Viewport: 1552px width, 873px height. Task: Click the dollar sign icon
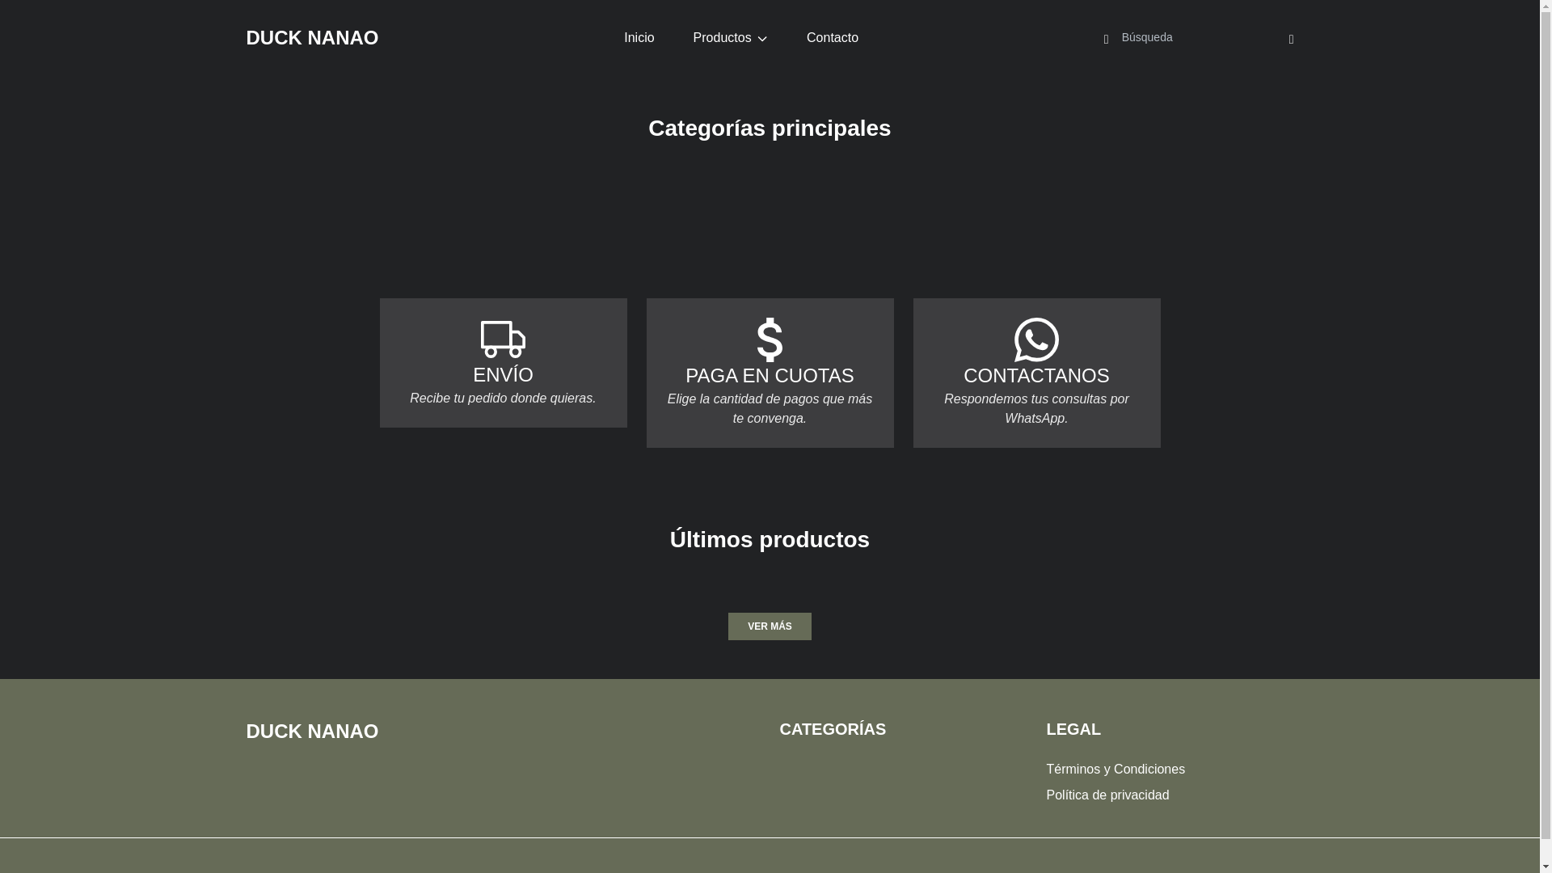[x=770, y=339]
